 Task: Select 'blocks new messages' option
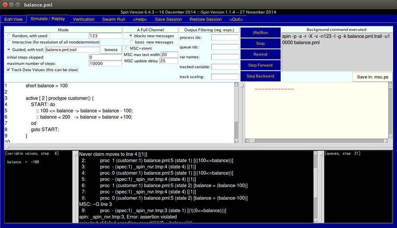coord(131,36)
